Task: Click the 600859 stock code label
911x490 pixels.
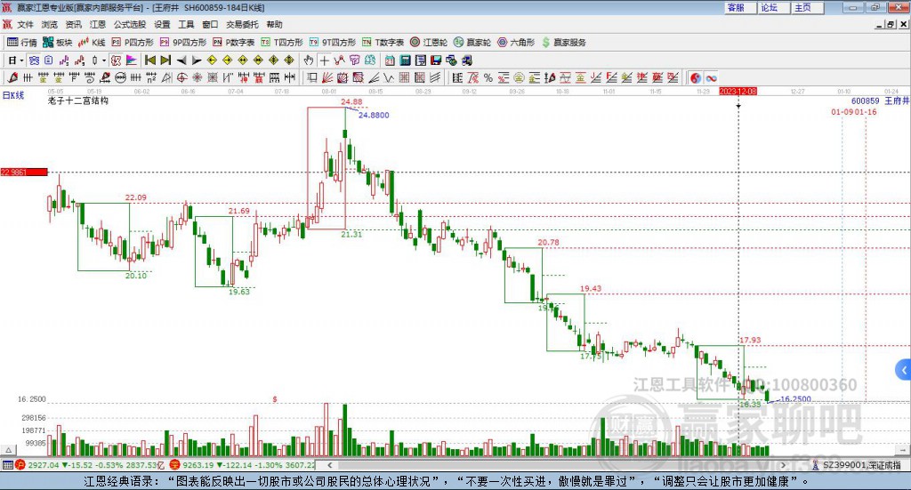Action: 865,101
